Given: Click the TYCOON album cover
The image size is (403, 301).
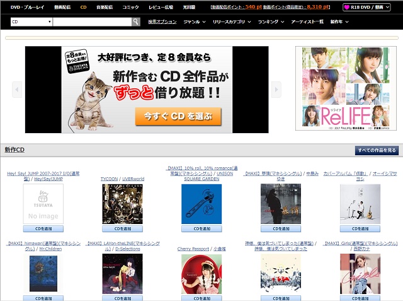Looking at the screenshot, I should click(122, 204).
